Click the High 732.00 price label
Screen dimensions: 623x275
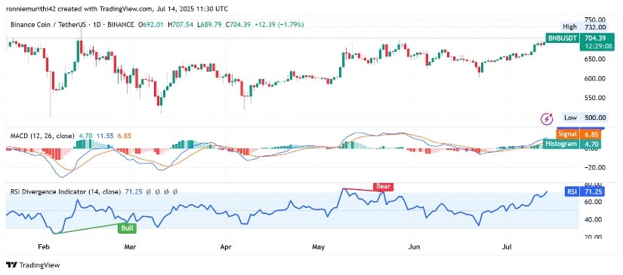tap(584, 27)
